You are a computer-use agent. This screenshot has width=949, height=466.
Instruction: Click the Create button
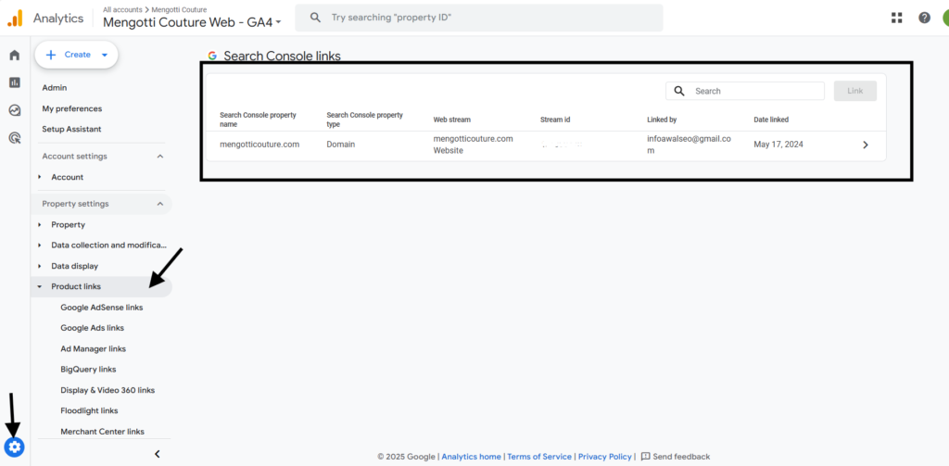tap(76, 55)
